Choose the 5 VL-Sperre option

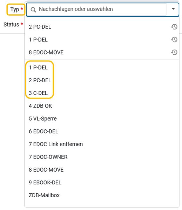point(102,119)
